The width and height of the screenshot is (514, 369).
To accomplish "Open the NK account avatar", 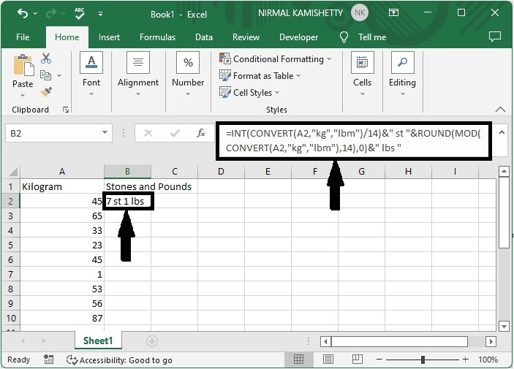I will point(360,12).
